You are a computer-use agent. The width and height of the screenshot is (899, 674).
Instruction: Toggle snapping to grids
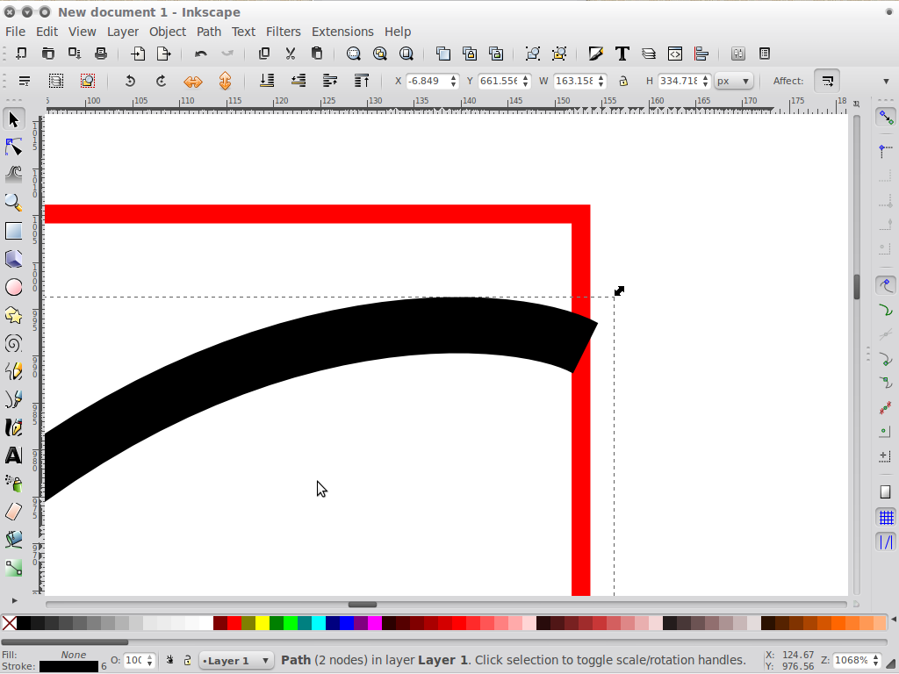point(885,517)
